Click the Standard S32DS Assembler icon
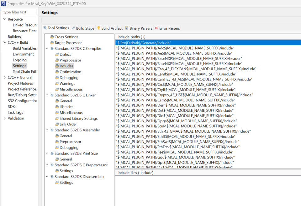The image size is (301, 206). [52, 130]
